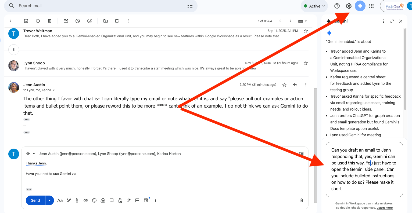The width and height of the screenshot is (412, 213).
Task: Open More options on Jenn Austin's message
Action: [x=306, y=85]
